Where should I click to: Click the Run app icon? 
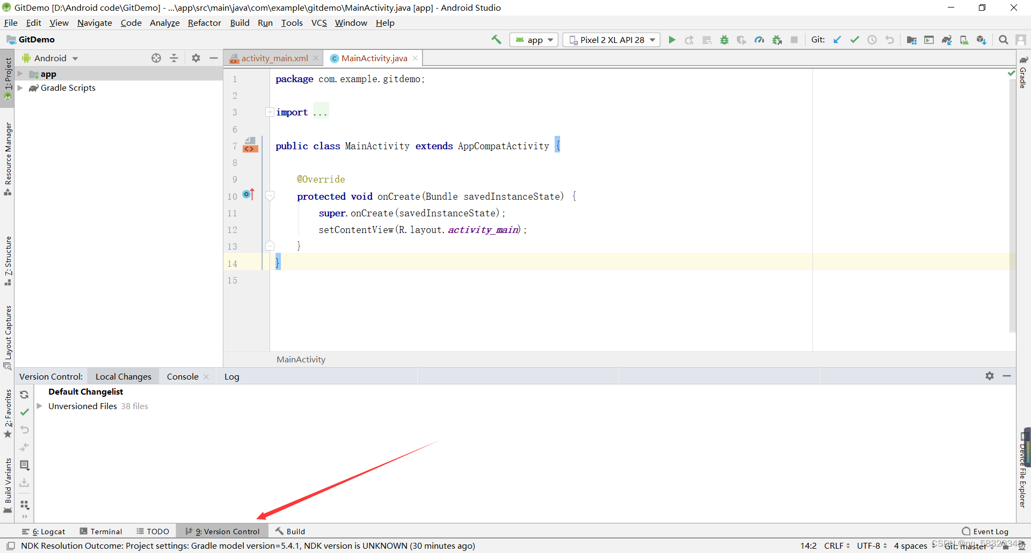(x=672, y=40)
